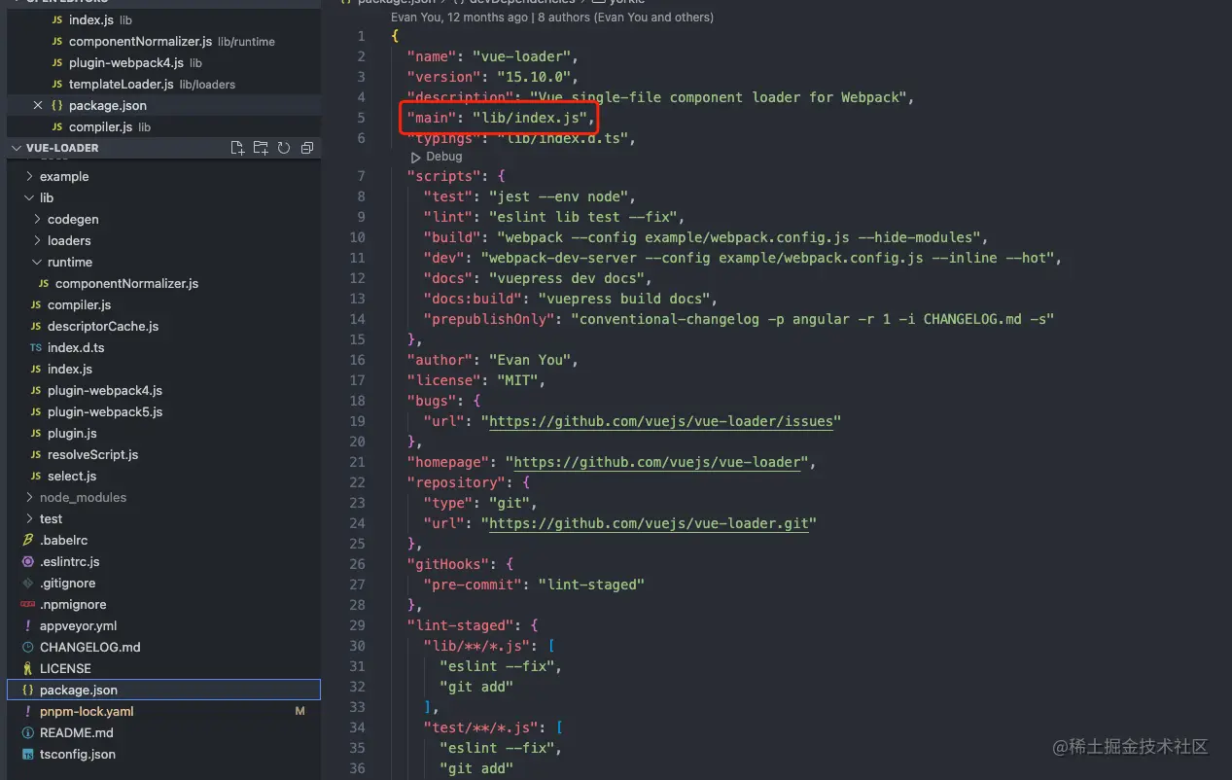Screen dimensions: 1232x780
Task: Click the New Folder icon in explorer header
Action: coord(261,148)
